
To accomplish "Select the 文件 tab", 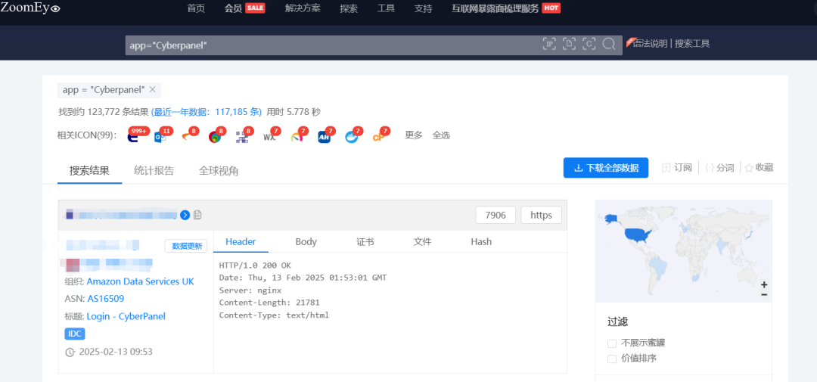I will click(423, 242).
